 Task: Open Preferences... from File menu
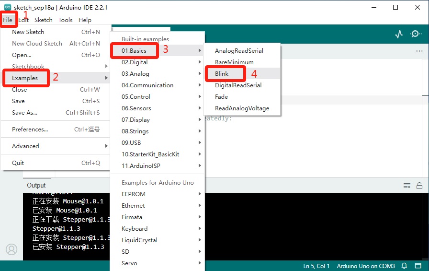(x=56, y=130)
